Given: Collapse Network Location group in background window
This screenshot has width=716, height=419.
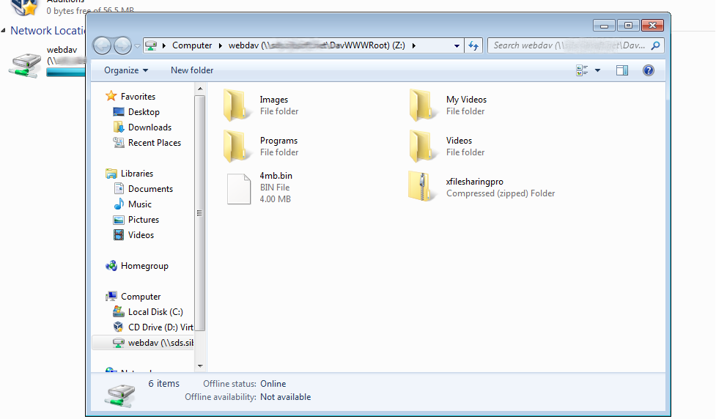Looking at the screenshot, I should pyautogui.click(x=3, y=31).
